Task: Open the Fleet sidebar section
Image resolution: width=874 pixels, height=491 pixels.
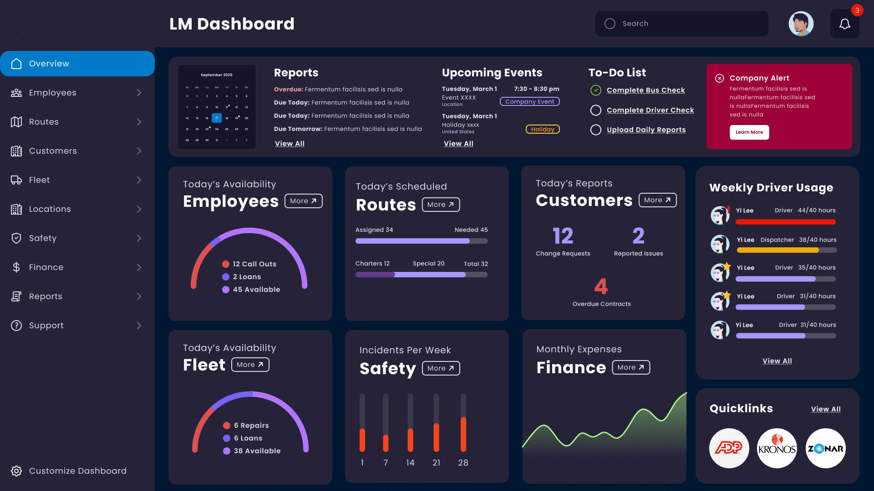Action: pos(77,180)
